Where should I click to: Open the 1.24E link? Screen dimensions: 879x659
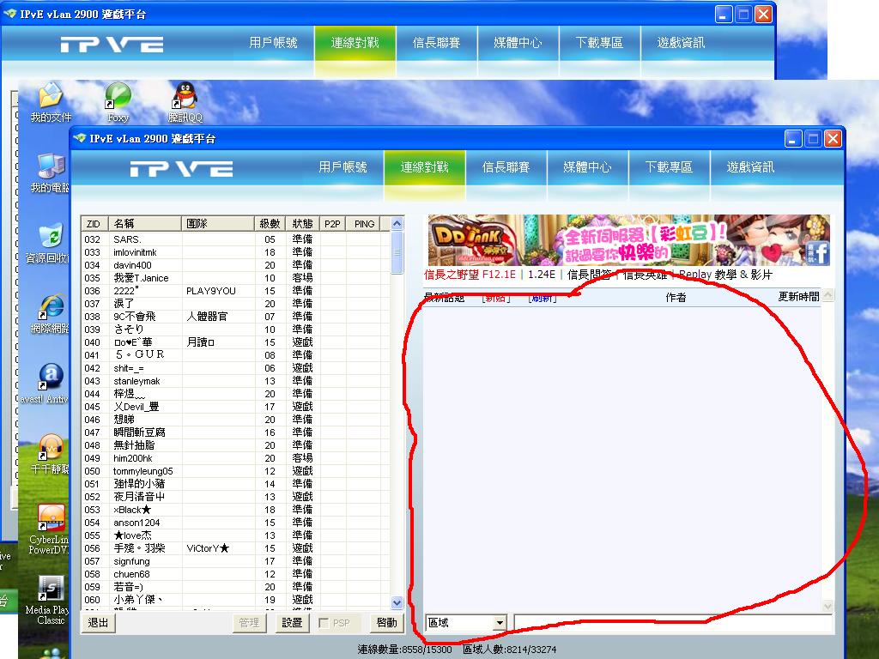click(542, 275)
